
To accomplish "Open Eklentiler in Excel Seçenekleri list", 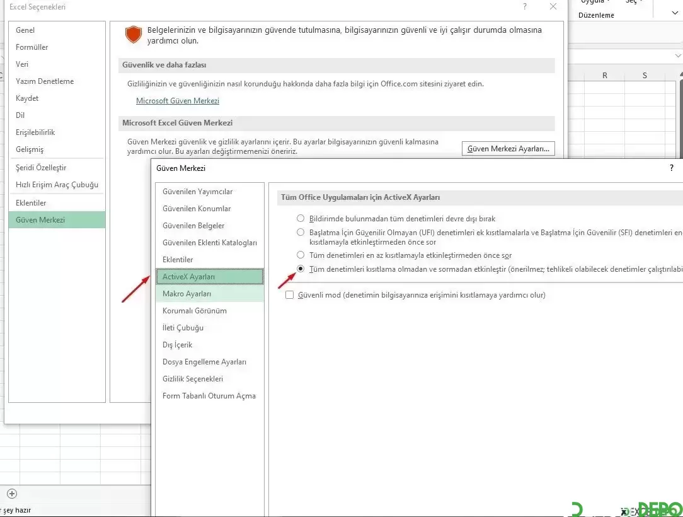I will [57, 203].
